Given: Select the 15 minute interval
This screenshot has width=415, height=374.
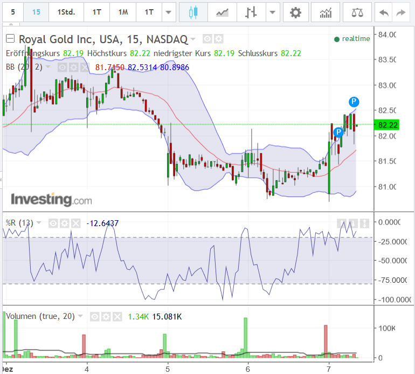Looking at the screenshot, I should (x=36, y=12).
